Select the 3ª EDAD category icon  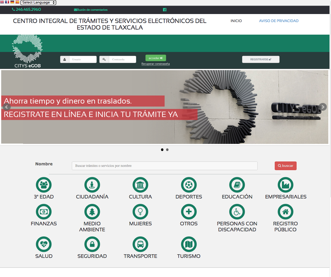(x=44, y=184)
